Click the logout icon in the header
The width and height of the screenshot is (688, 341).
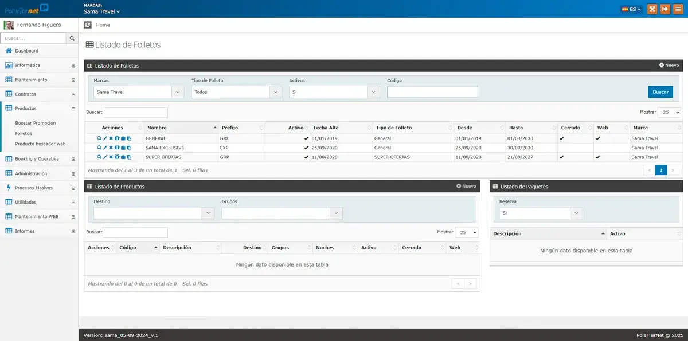(x=665, y=9)
